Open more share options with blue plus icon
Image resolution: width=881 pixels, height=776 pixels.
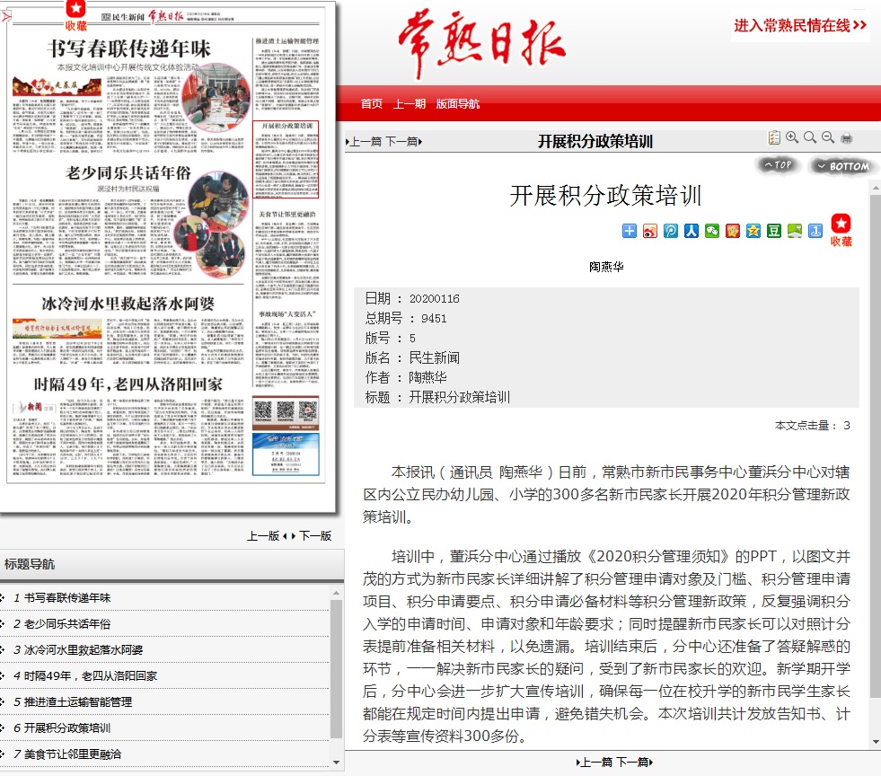(x=630, y=231)
